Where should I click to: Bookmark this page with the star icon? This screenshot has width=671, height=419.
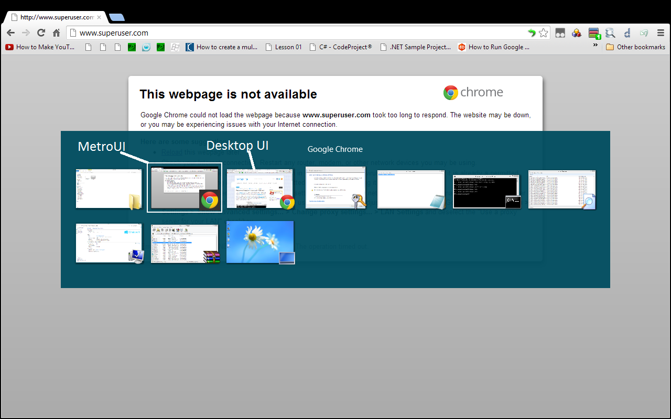pyautogui.click(x=544, y=33)
